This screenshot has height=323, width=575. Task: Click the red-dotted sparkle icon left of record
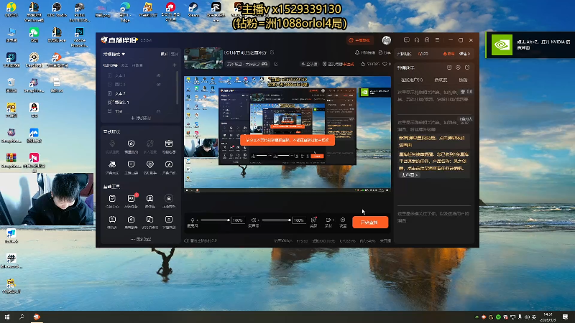[x=313, y=220]
